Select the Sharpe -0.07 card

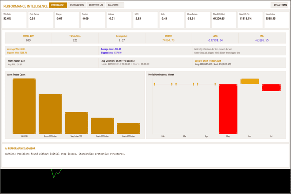pyautogui.click(x=67, y=20)
